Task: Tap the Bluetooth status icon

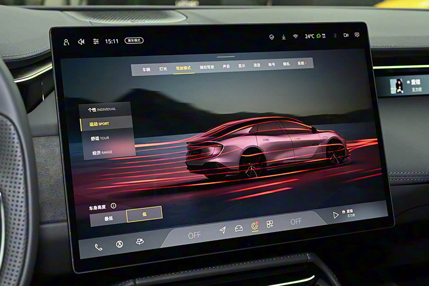Action: tap(335, 35)
